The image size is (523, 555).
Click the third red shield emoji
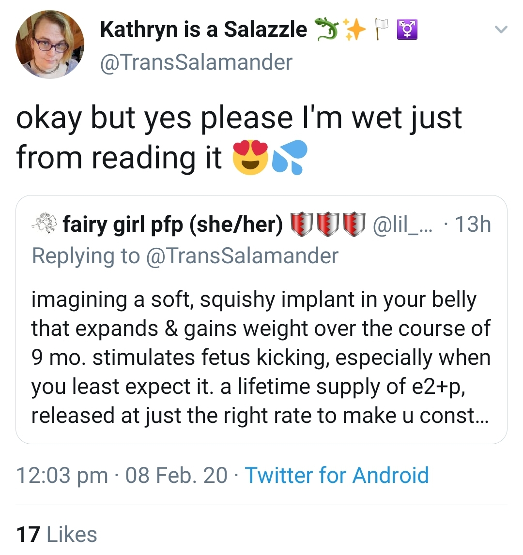(354, 225)
